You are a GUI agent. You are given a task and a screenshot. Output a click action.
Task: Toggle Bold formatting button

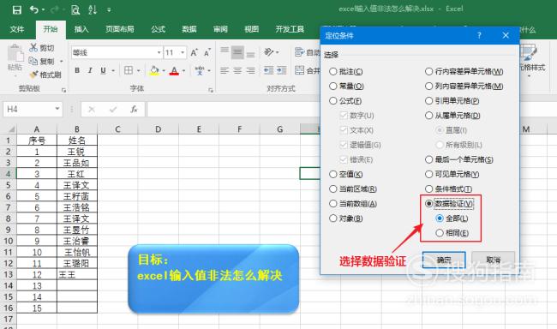77,71
